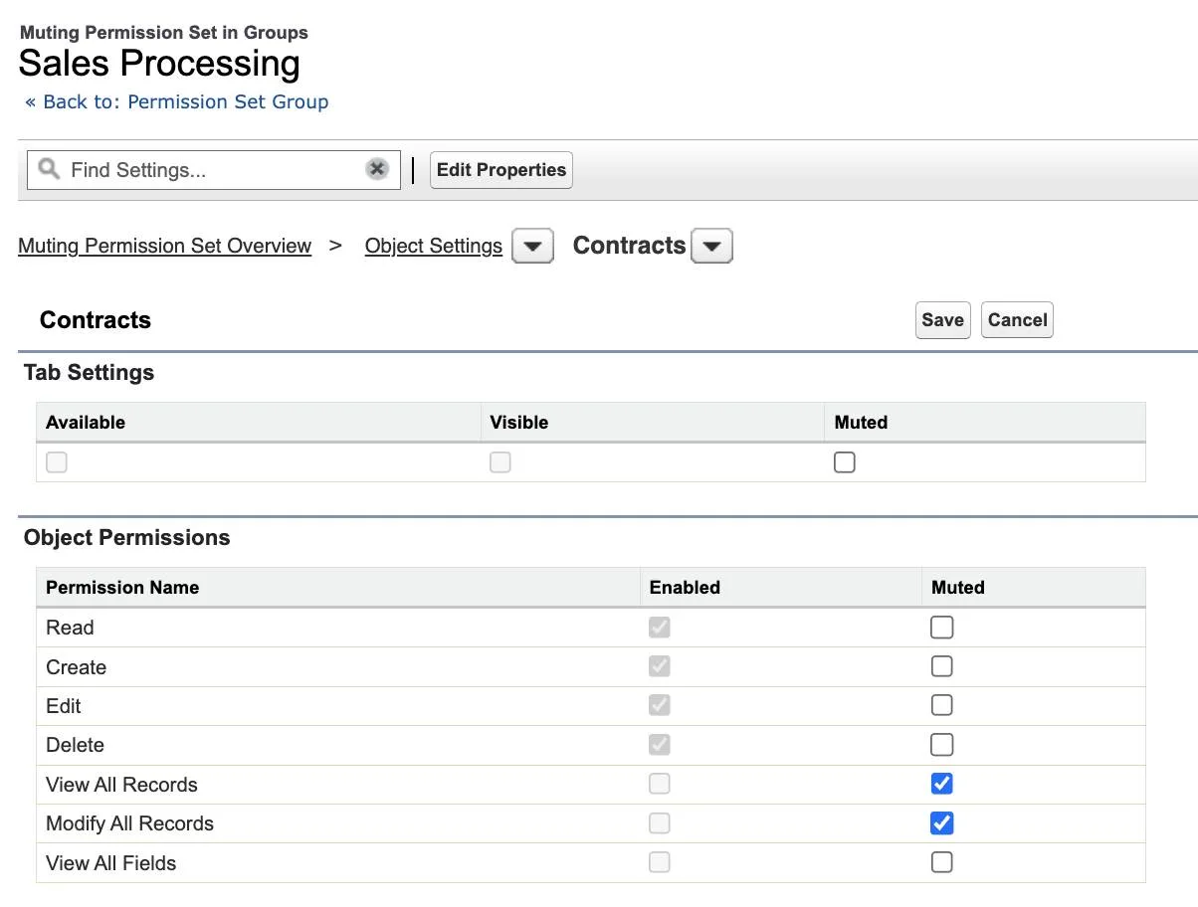
Task: Mute the Delete permission
Action: tap(941, 745)
